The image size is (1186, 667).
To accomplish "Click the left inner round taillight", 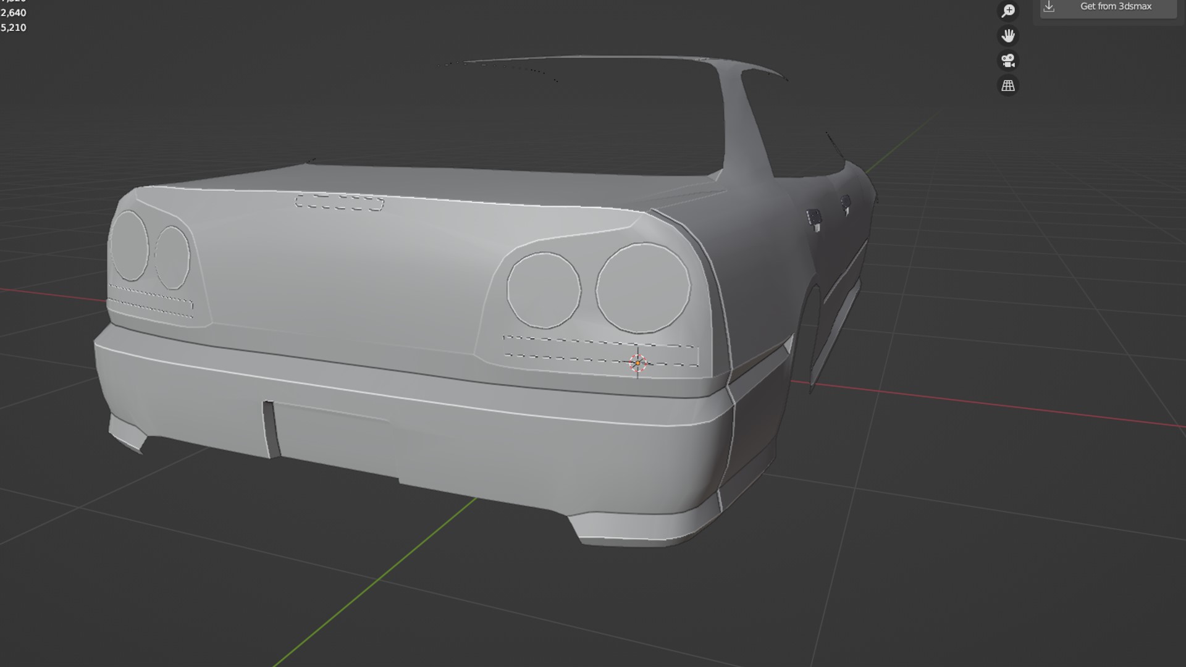I will pos(172,258).
